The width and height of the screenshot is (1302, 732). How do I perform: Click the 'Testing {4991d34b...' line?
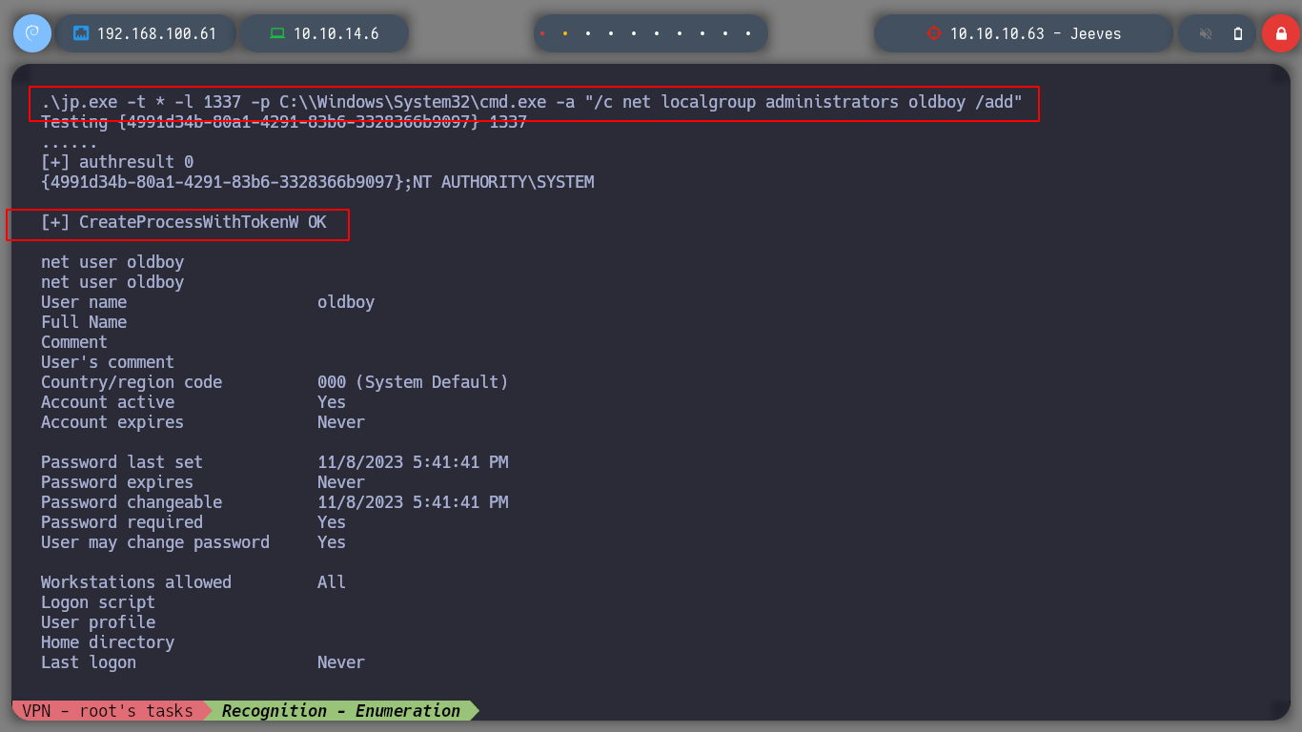click(x=284, y=122)
